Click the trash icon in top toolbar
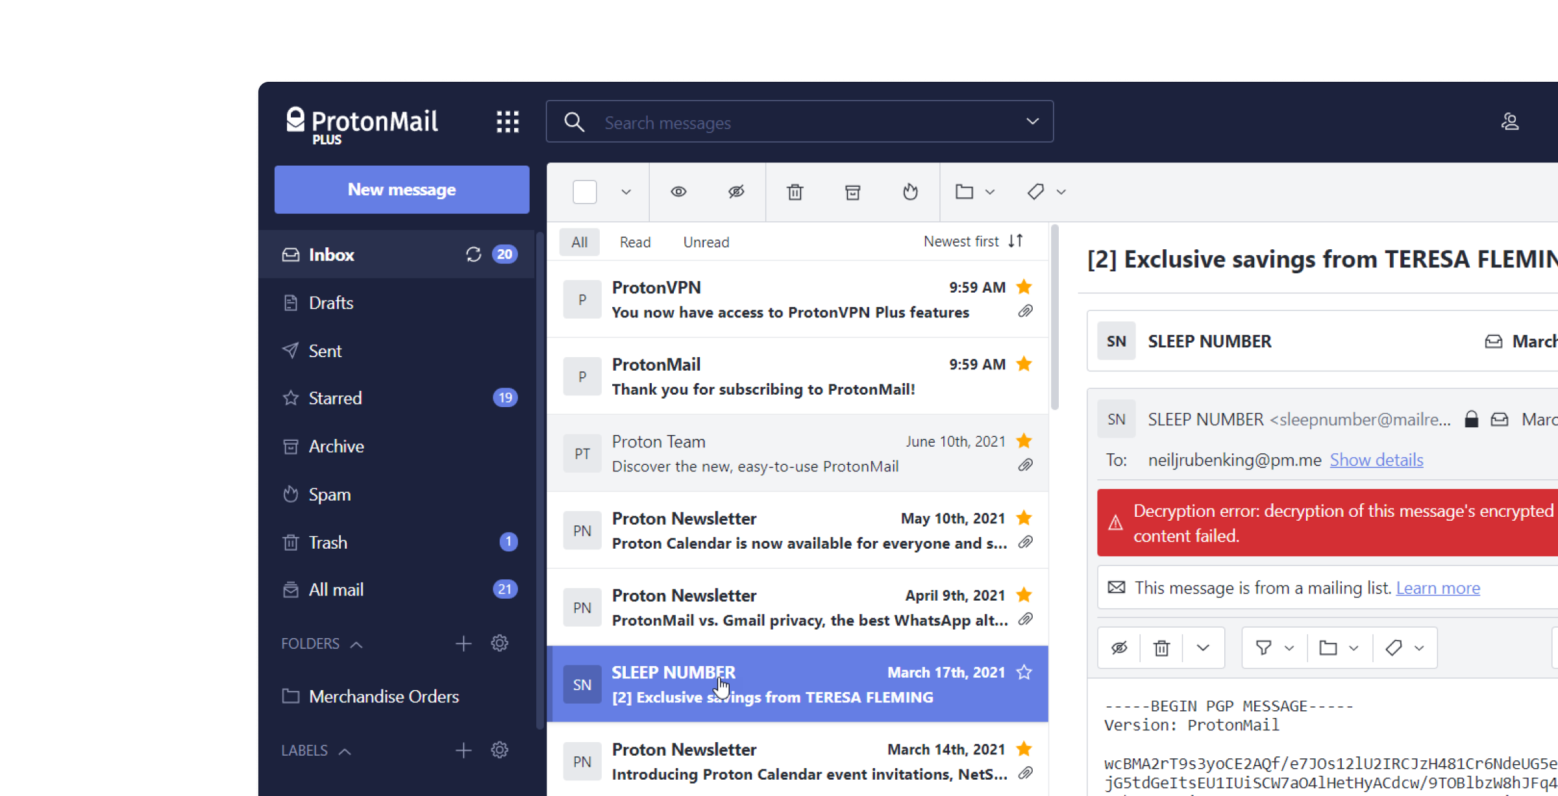Viewport: 1558px width, 796px height. [795, 192]
